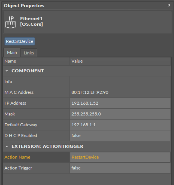The width and height of the screenshot is (174, 185).
Task: Click the pin icon in Object Properties
Action: (x=169, y=6)
